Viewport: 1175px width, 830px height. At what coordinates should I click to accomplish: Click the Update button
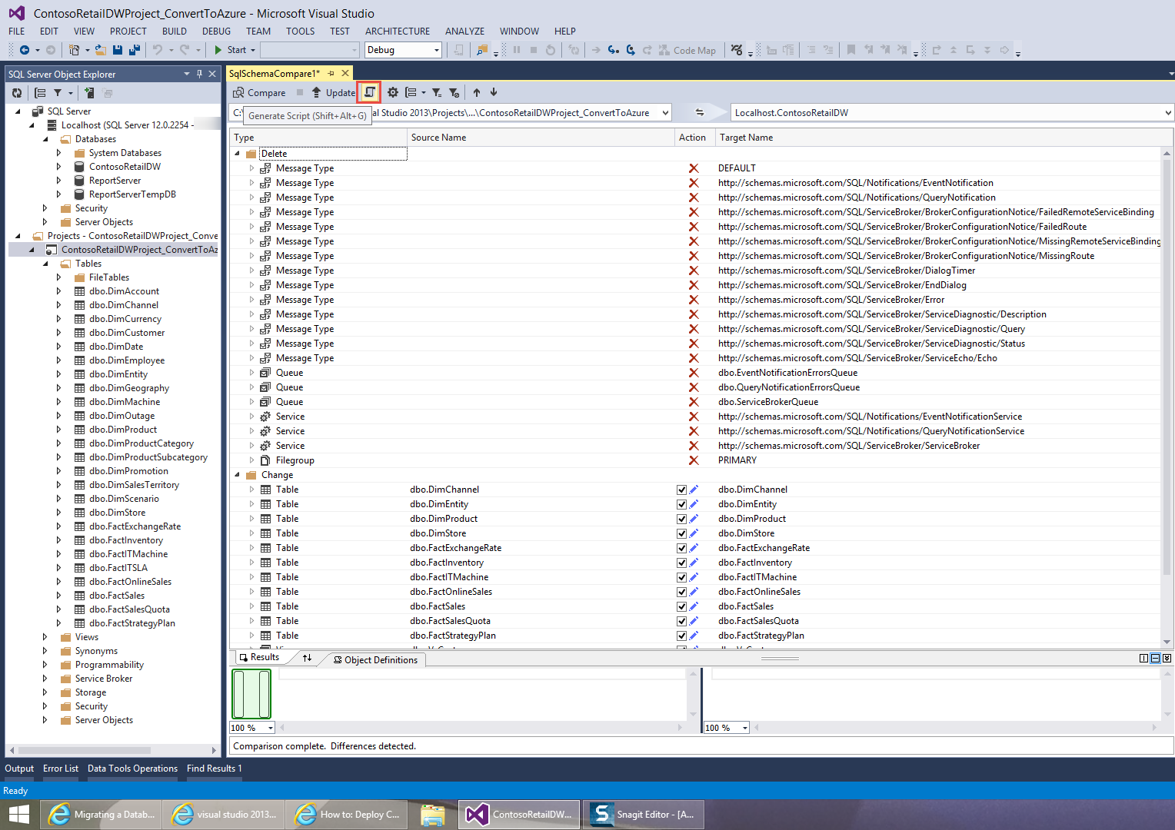[x=334, y=93]
